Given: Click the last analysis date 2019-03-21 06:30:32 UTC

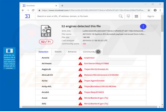Looking at the screenshot, I should click(x=95, y=40).
